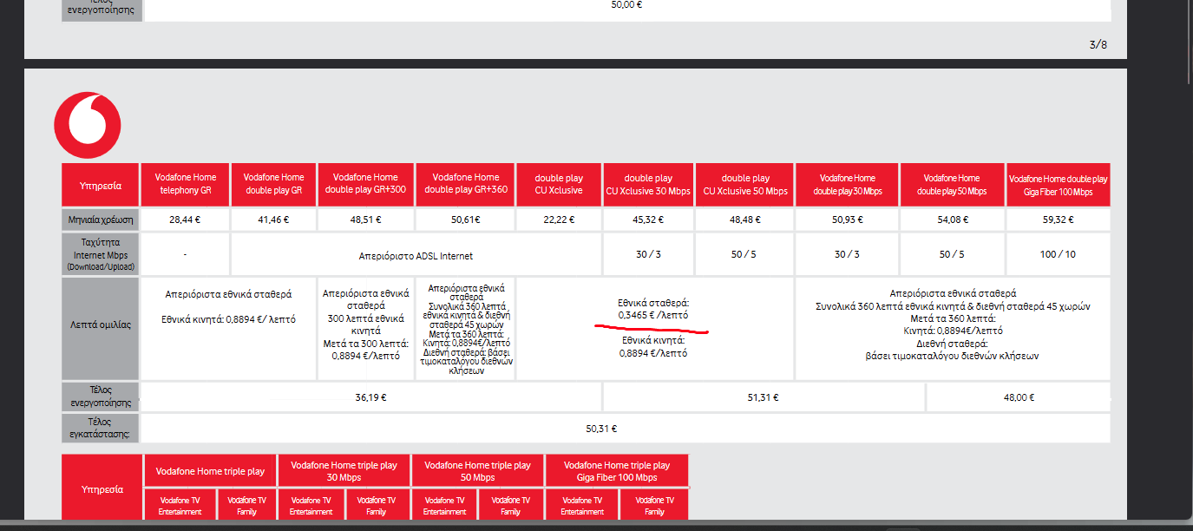Select the Vodafone Home double play GR+300 header
The height and width of the screenshot is (531, 1193).
coord(365,184)
